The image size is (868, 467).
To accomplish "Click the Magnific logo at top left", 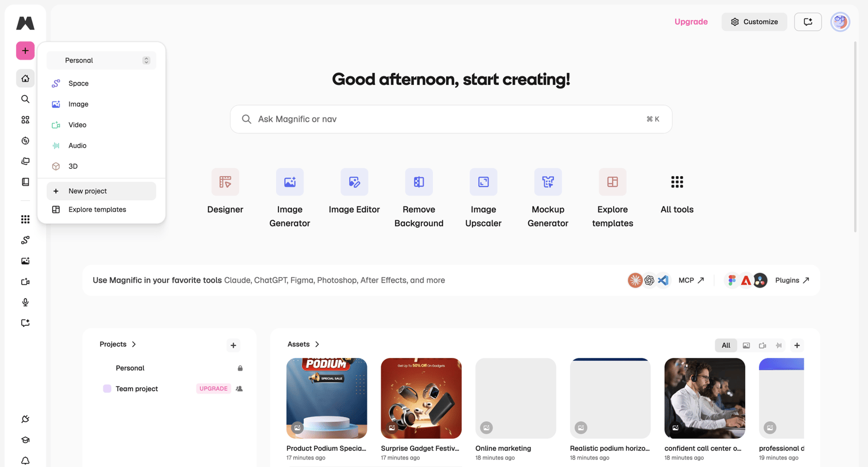I will coord(25,23).
